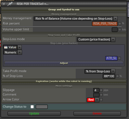The width and height of the screenshot is (129, 119).
Task: Click the Red arrow color swatch
Action: point(91,100)
